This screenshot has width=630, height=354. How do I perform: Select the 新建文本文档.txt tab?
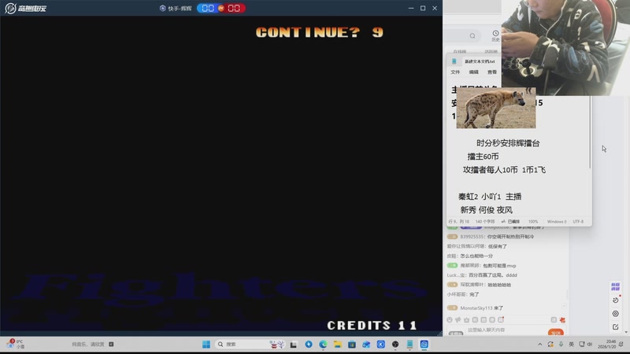click(480, 61)
